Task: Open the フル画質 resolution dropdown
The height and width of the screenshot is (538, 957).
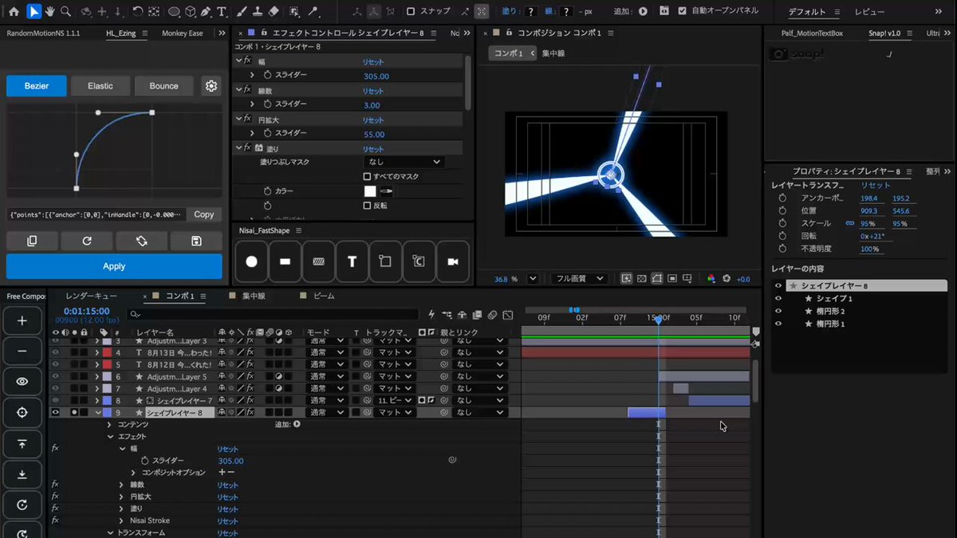Action: point(579,279)
